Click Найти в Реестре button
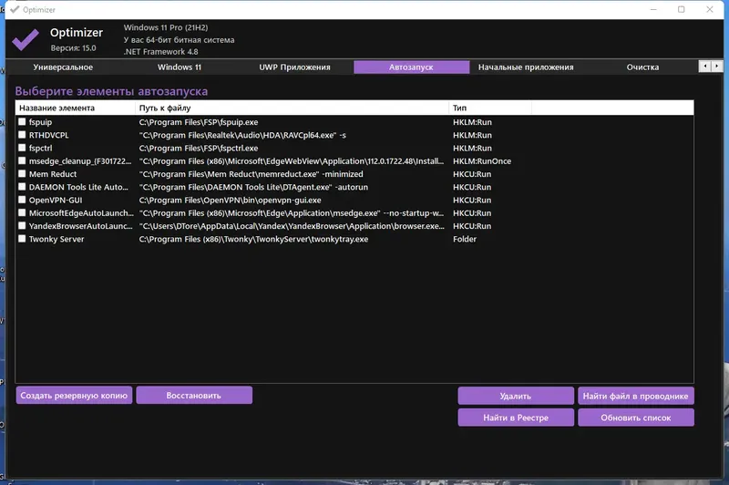 click(x=516, y=418)
